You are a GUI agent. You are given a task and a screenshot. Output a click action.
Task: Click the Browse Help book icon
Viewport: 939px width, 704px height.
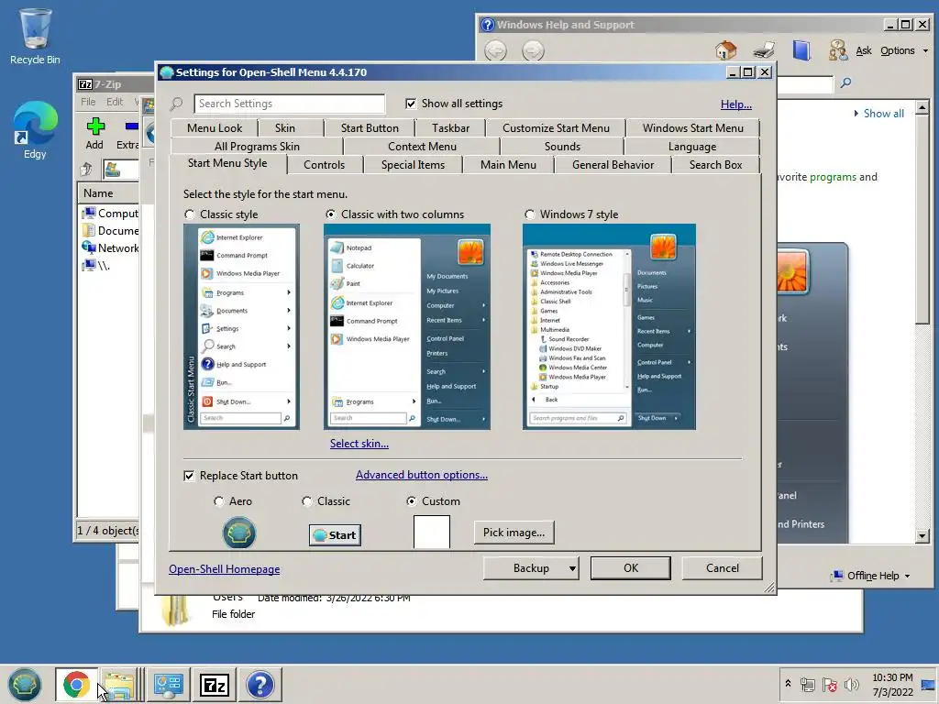801,51
